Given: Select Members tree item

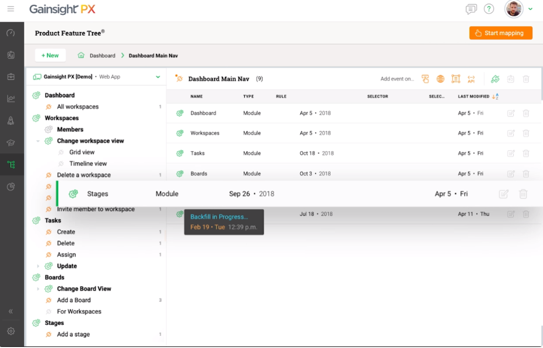Looking at the screenshot, I should tap(71, 130).
